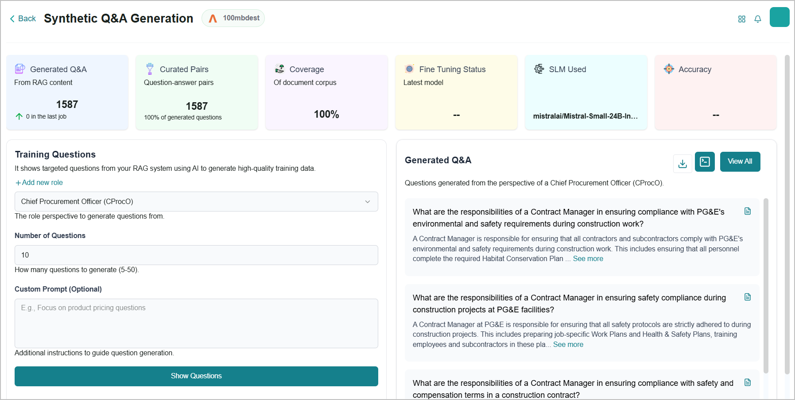This screenshot has width=795, height=400.
Task: Click the Curated Pairs card icon
Action: point(150,69)
